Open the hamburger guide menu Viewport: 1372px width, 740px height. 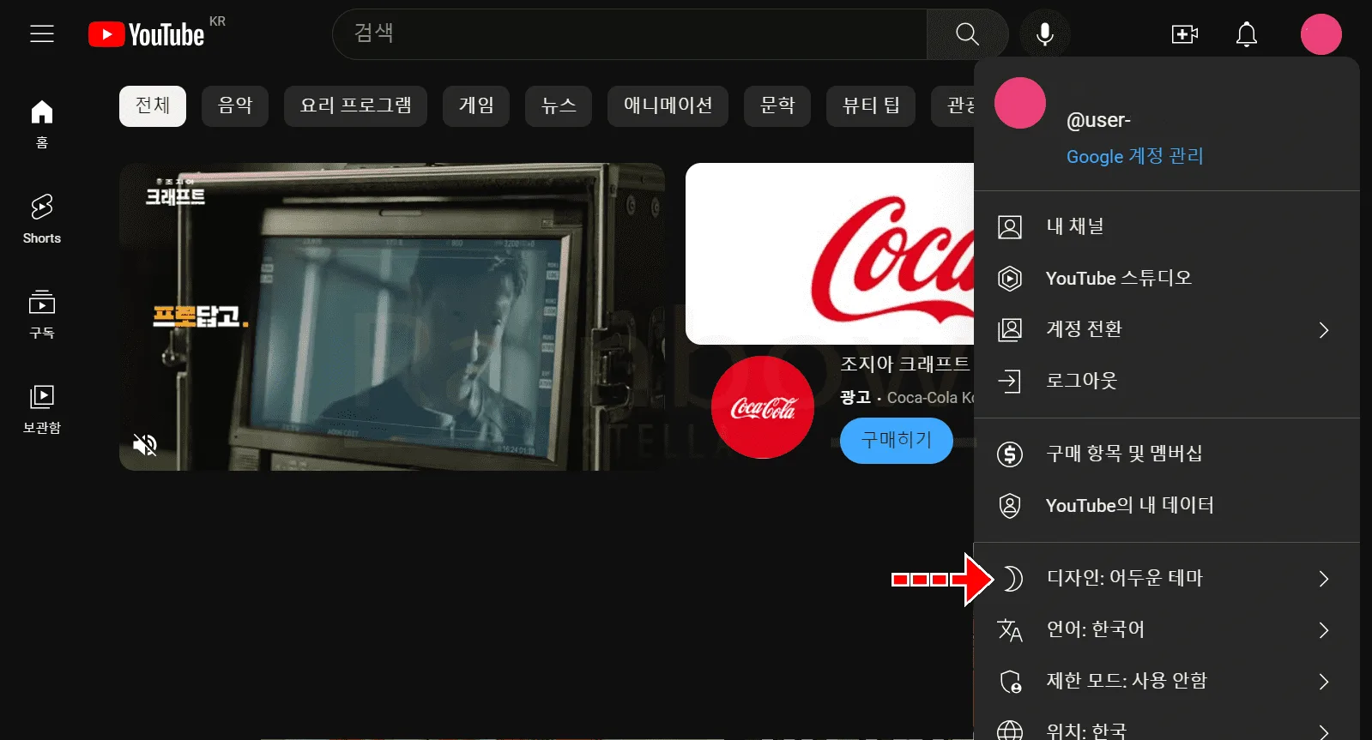click(42, 34)
